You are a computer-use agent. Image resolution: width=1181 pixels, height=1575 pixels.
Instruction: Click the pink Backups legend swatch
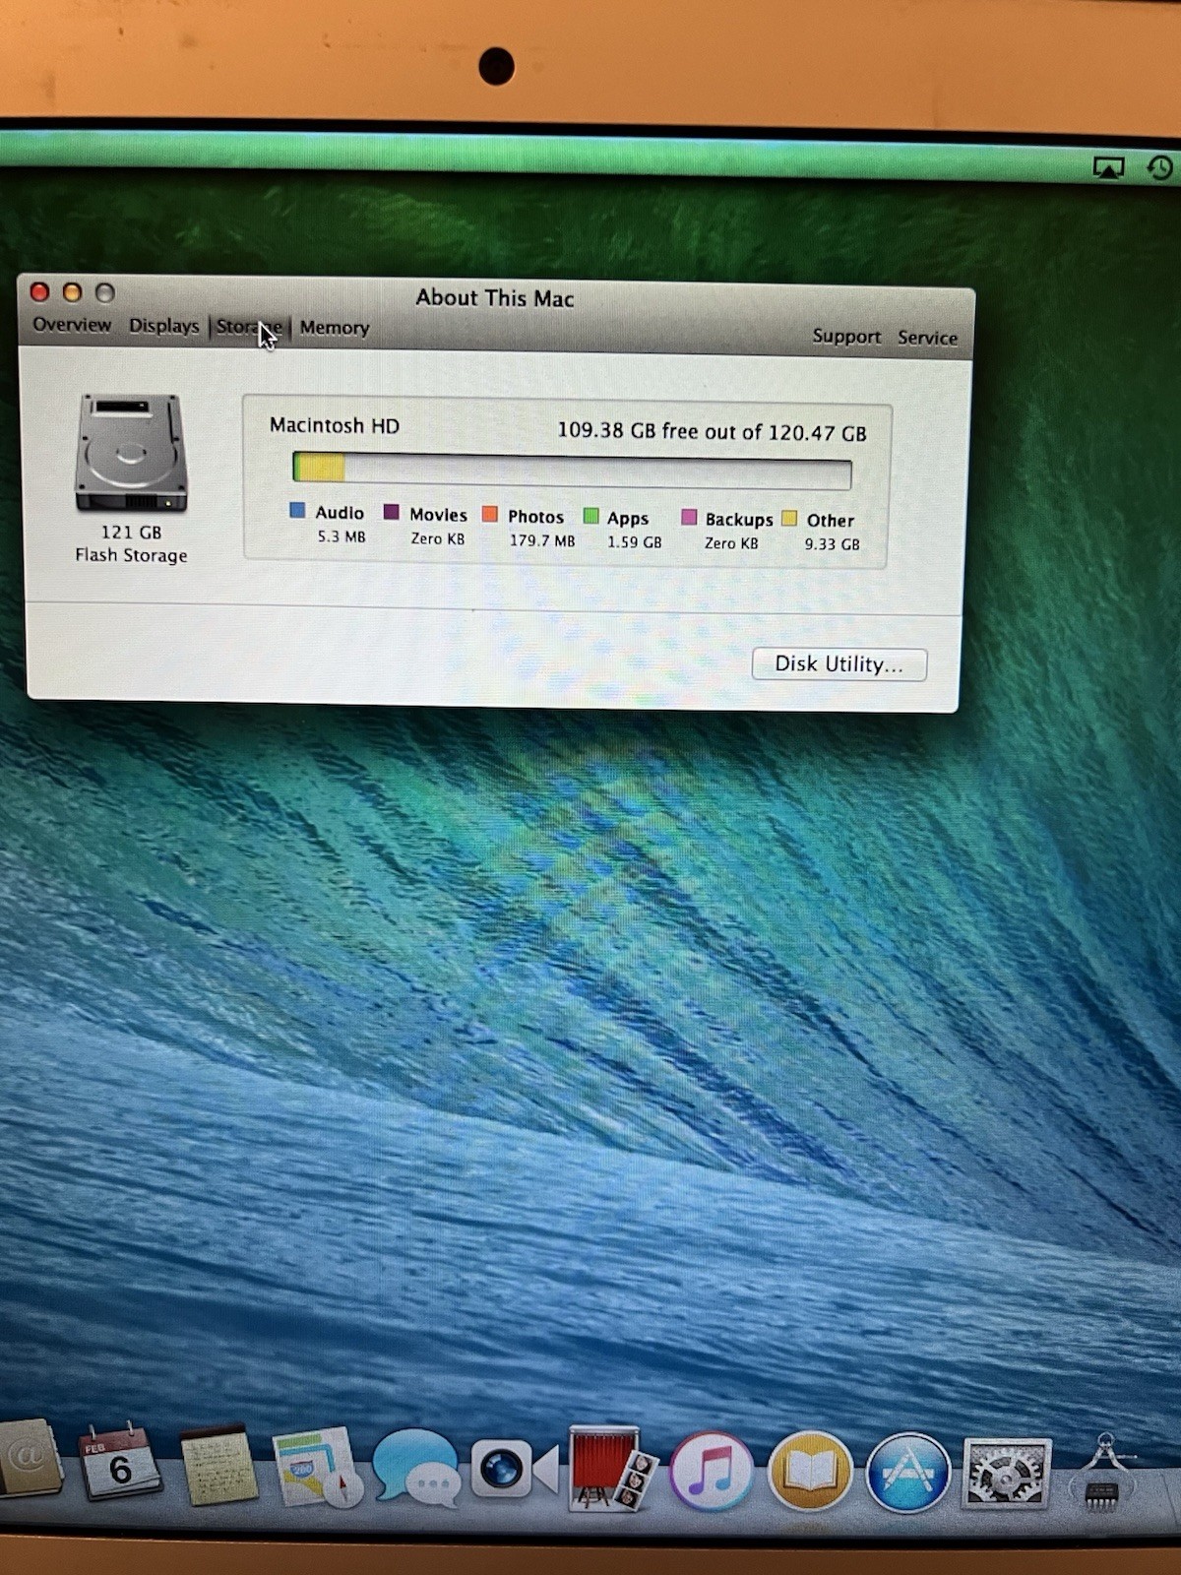[x=689, y=518]
